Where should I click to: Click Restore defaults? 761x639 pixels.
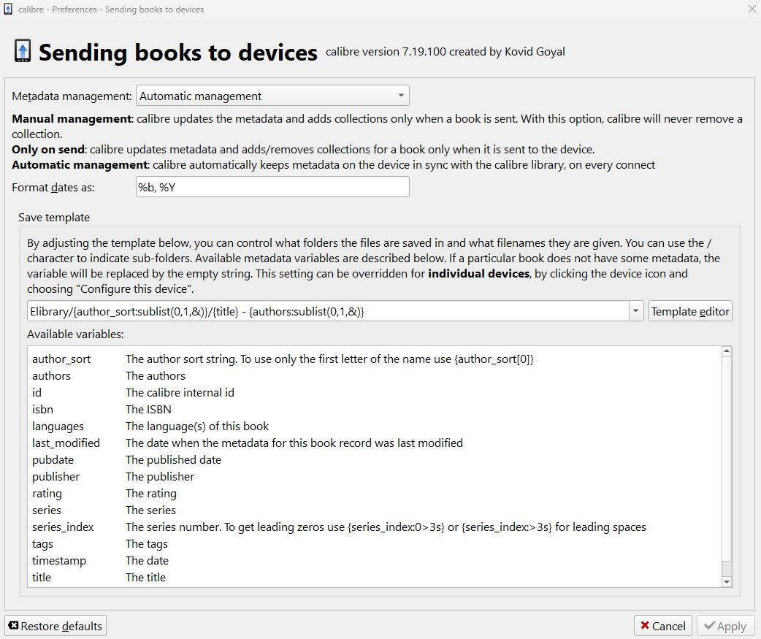point(56,626)
